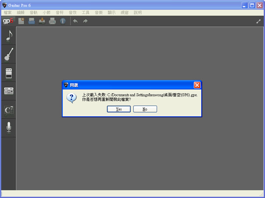Viewport: 265px width, 198px height.
Task: Open the 小節 menu
Action: [46, 13]
